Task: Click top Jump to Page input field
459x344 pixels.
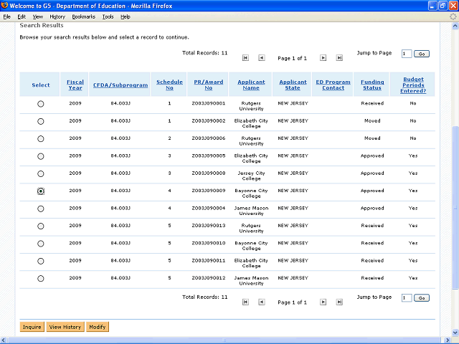Action: point(407,54)
